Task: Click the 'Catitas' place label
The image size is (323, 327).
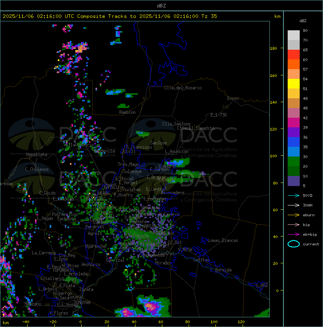Action: (x=201, y=260)
